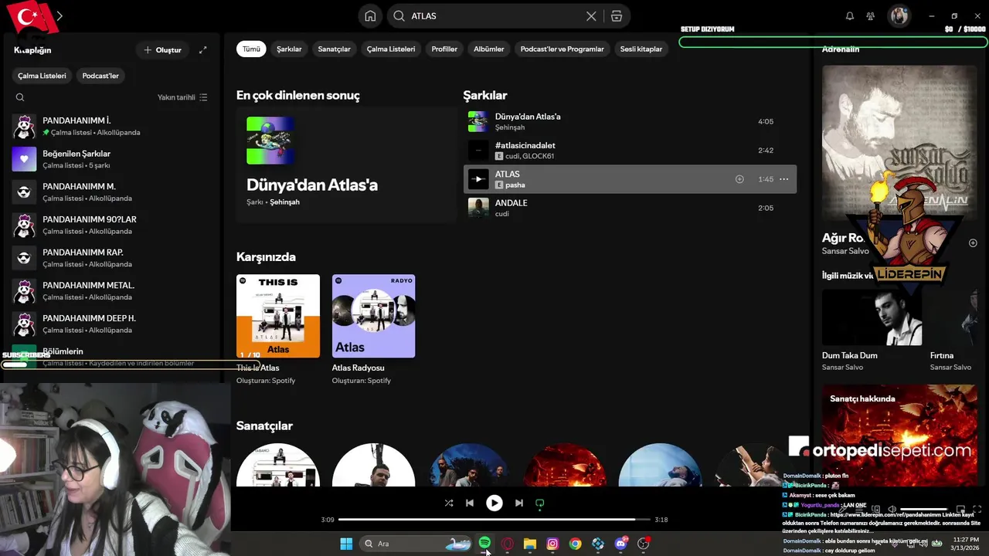This screenshot has width=989, height=556.
Task: Open the Atlas Radyosu cover thumbnail
Action: coord(373,316)
